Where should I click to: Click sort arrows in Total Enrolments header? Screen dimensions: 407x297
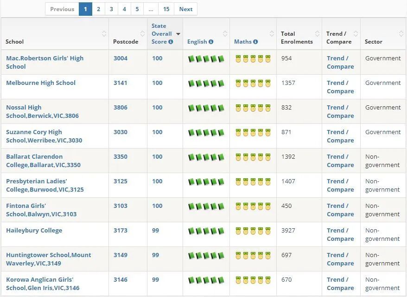point(317,33)
